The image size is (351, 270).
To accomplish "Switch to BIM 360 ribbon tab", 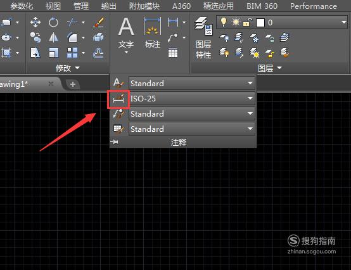I will tap(262, 6).
